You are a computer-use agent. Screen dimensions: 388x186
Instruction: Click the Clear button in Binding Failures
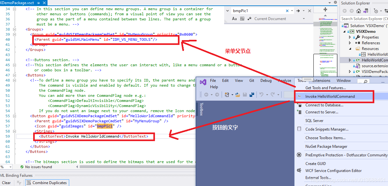6,183
